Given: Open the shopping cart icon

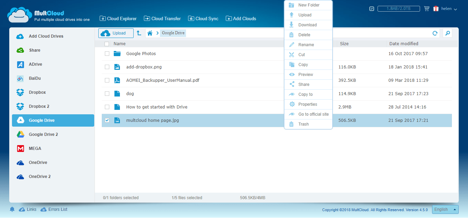Looking at the screenshot, I should click(427, 9).
